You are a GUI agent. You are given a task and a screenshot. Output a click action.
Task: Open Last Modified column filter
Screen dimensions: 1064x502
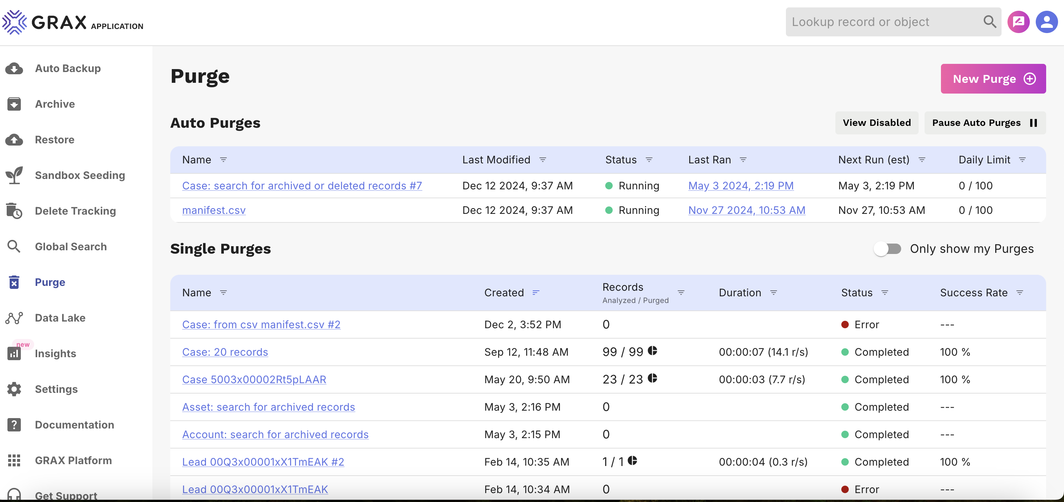tap(543, 160)
